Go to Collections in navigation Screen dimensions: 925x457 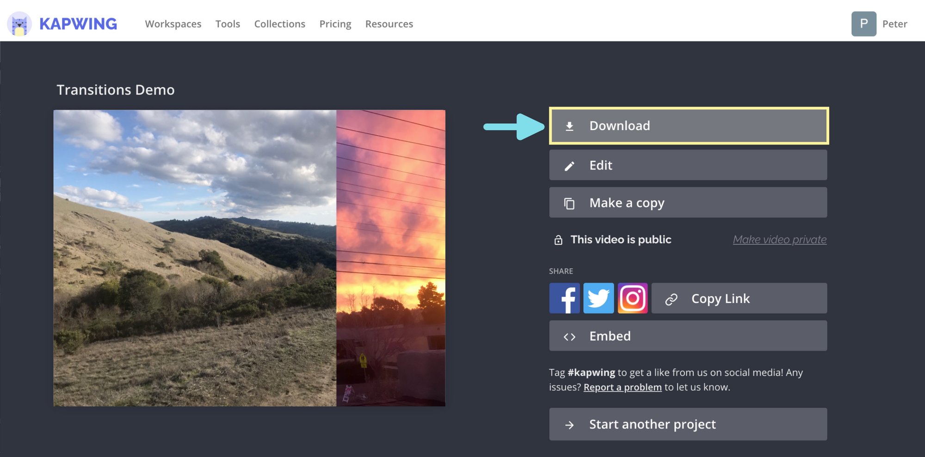[x=279, y=24]
